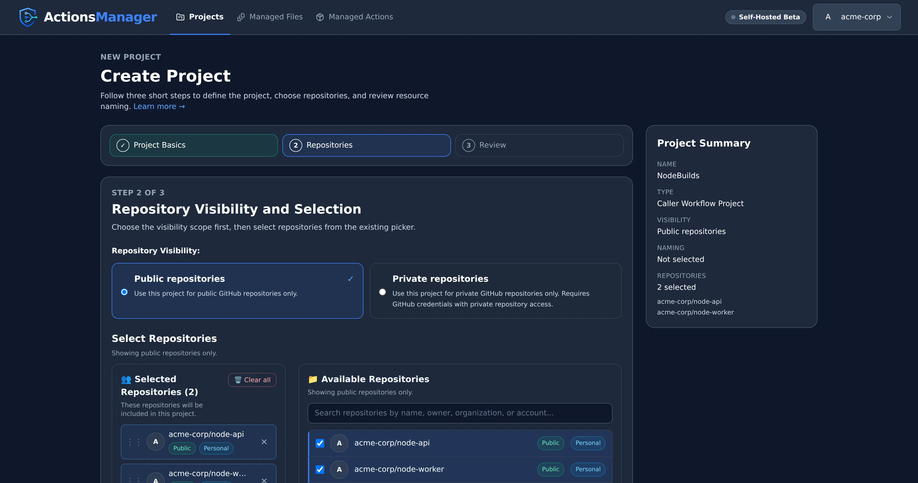This screenshot has height=483, width=918.
Task: Go back to Project Basics step
Action: pos(194,145)
